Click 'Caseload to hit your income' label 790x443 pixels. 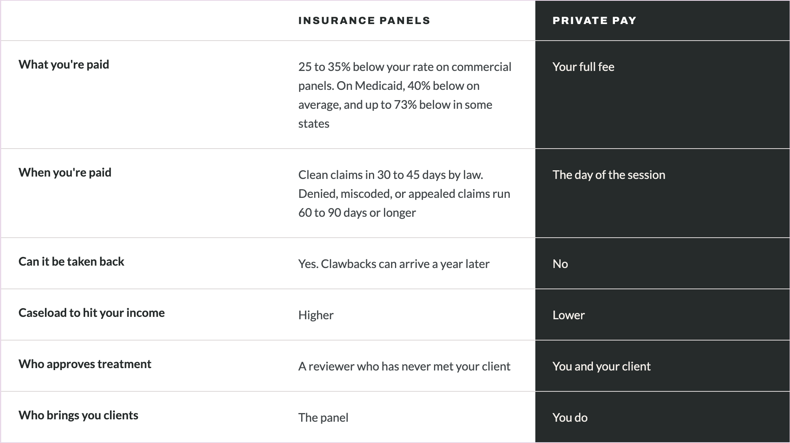pyautogui.click(x=91, y=313)
